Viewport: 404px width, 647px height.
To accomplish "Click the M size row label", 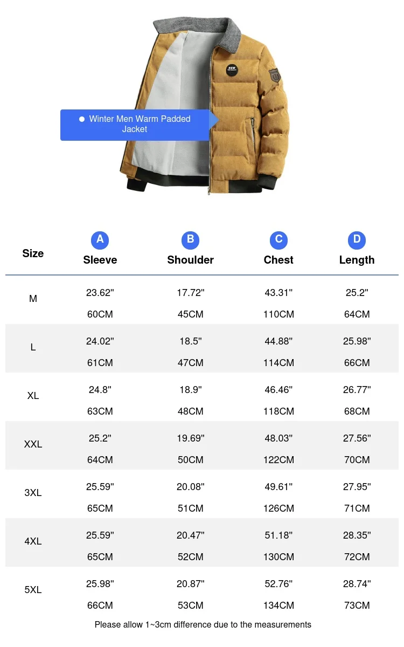I will [x=33, y=299].
